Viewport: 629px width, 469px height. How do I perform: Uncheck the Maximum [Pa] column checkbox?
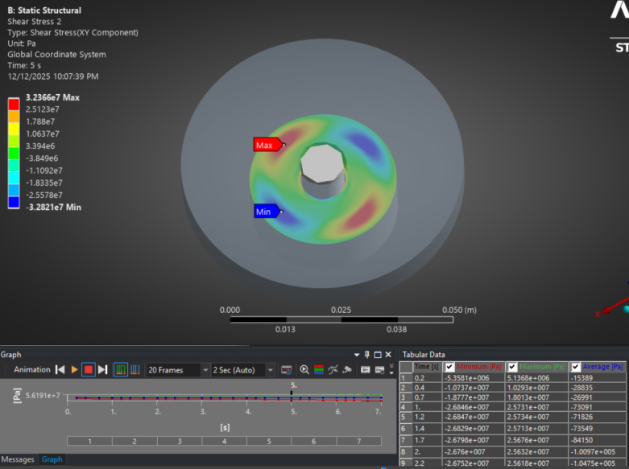[x=512, y=367]
